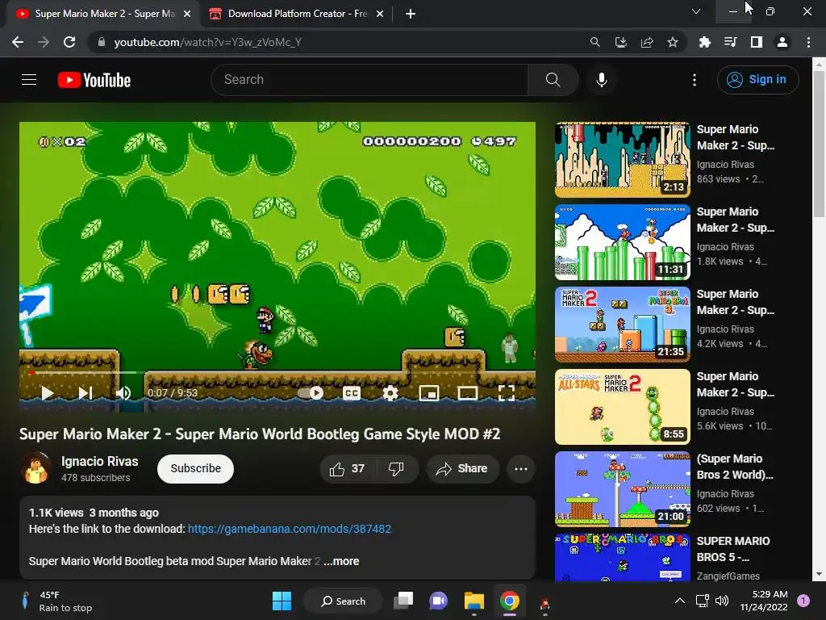Click into the YouTube Search field
The image size is (826, 620).
[369, 80]
